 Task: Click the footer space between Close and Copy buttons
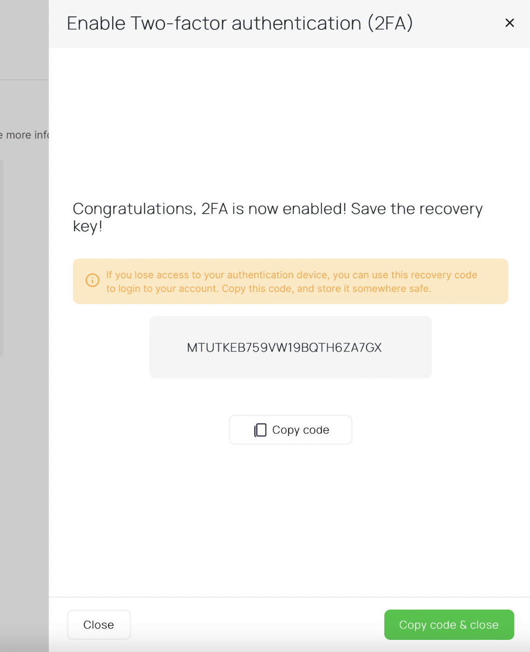(x=256, y=624)
